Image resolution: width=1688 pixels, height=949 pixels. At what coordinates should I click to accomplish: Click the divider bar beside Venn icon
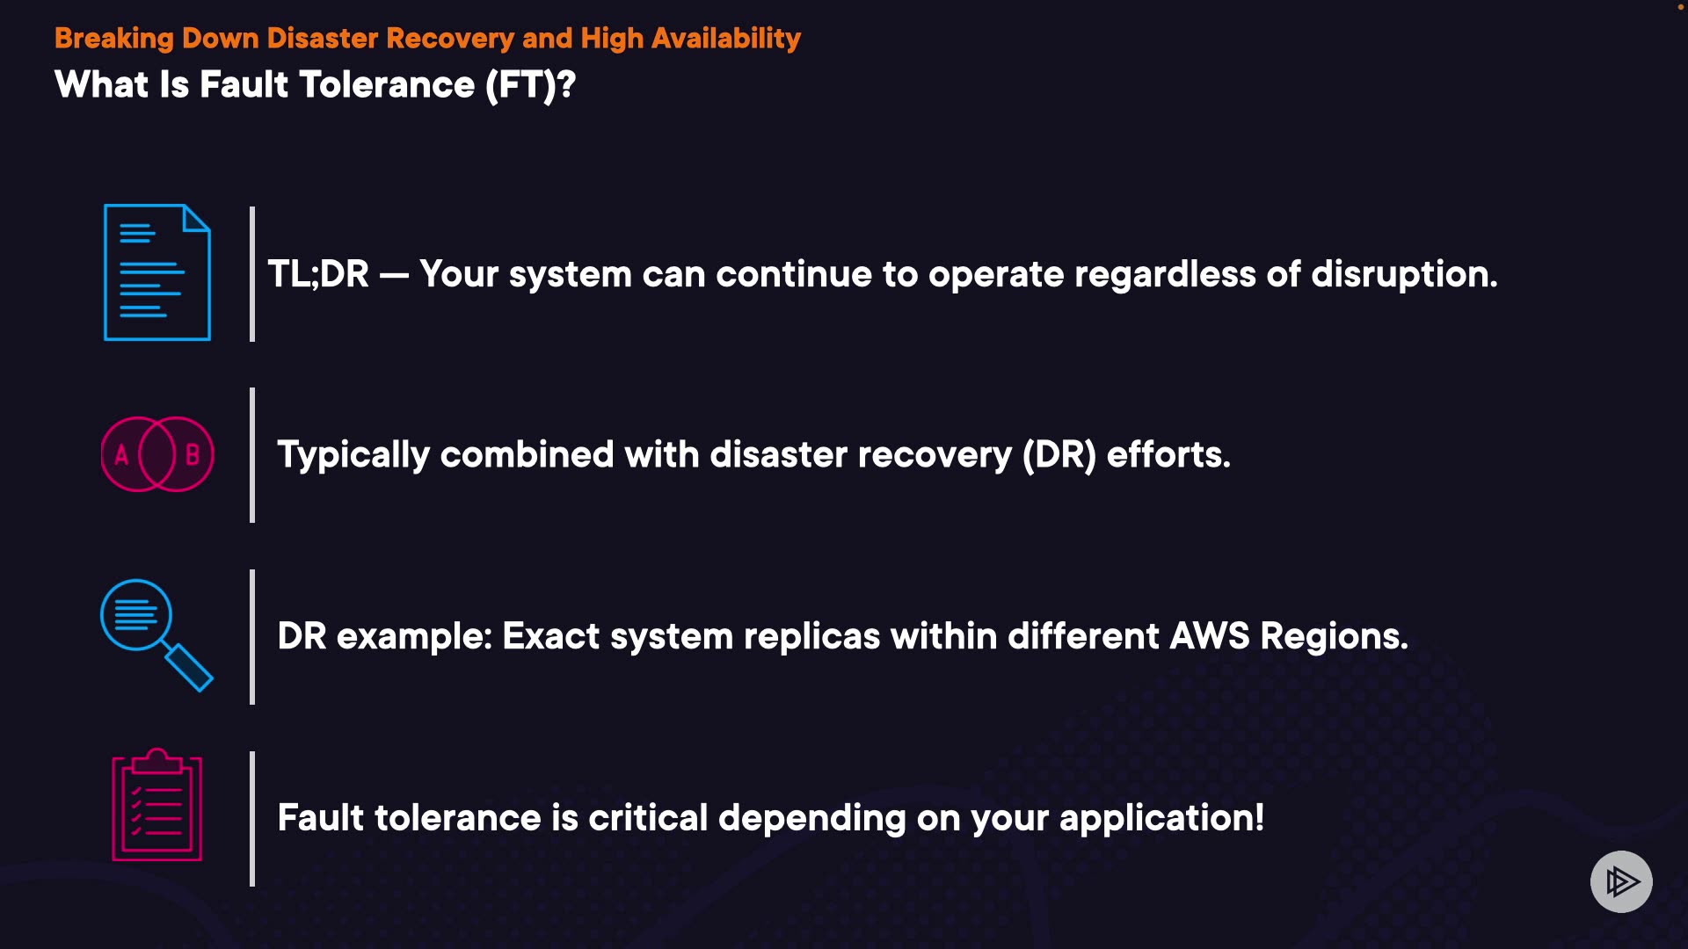pos(252,455)
